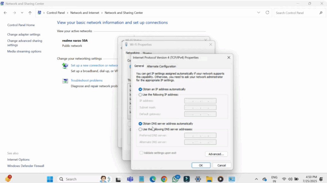Click the Preferred DNS server field

click(200, 136)
